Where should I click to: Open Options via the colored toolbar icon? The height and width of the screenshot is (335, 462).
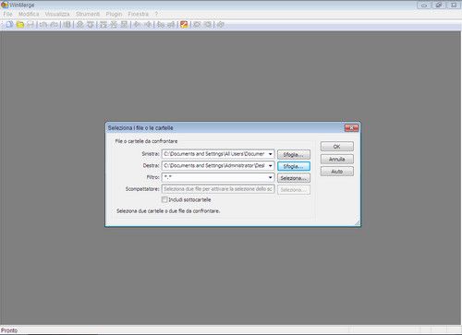(x=184, y=24)
